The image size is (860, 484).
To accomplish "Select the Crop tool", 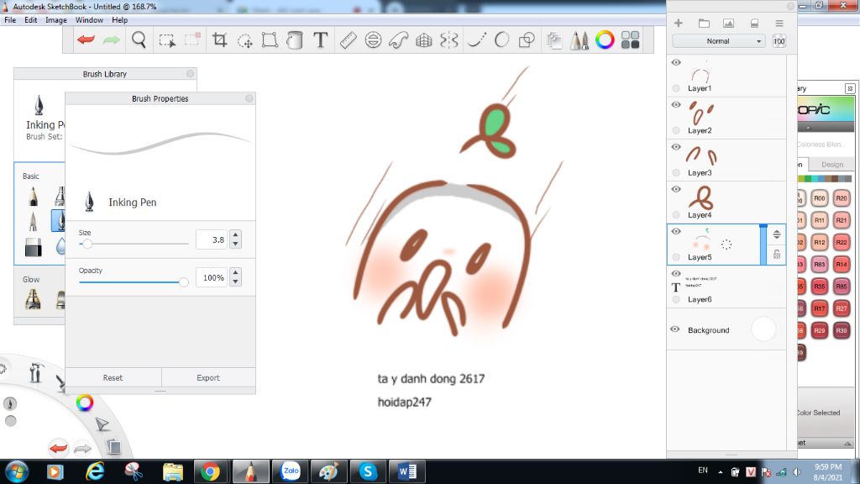I will point(219,40).
